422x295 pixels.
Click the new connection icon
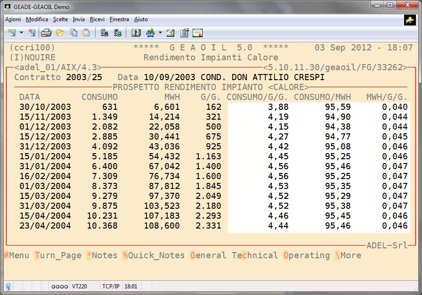click(x=12, y=33)
